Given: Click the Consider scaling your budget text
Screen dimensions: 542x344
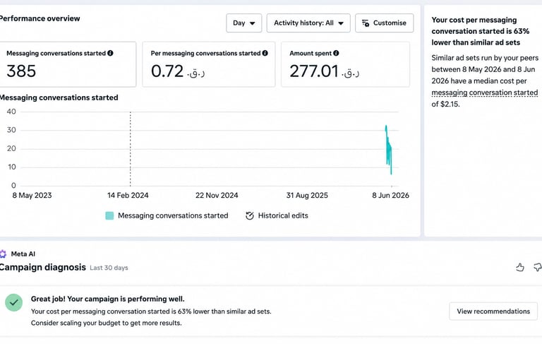Looking at the screenshot, I should (x=106, y=323).
